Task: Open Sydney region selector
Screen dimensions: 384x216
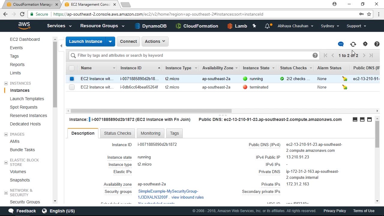Action: [x=330, y=26]
